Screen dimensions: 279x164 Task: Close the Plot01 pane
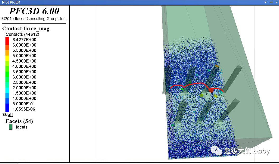(x=277, y=2)
